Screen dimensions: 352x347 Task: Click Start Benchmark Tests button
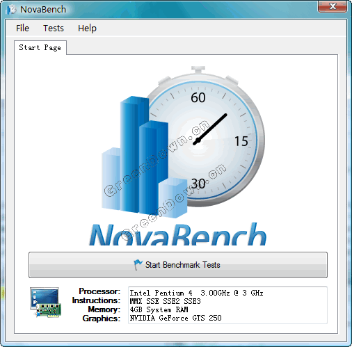pyautogui.click(x=178, y=265)
